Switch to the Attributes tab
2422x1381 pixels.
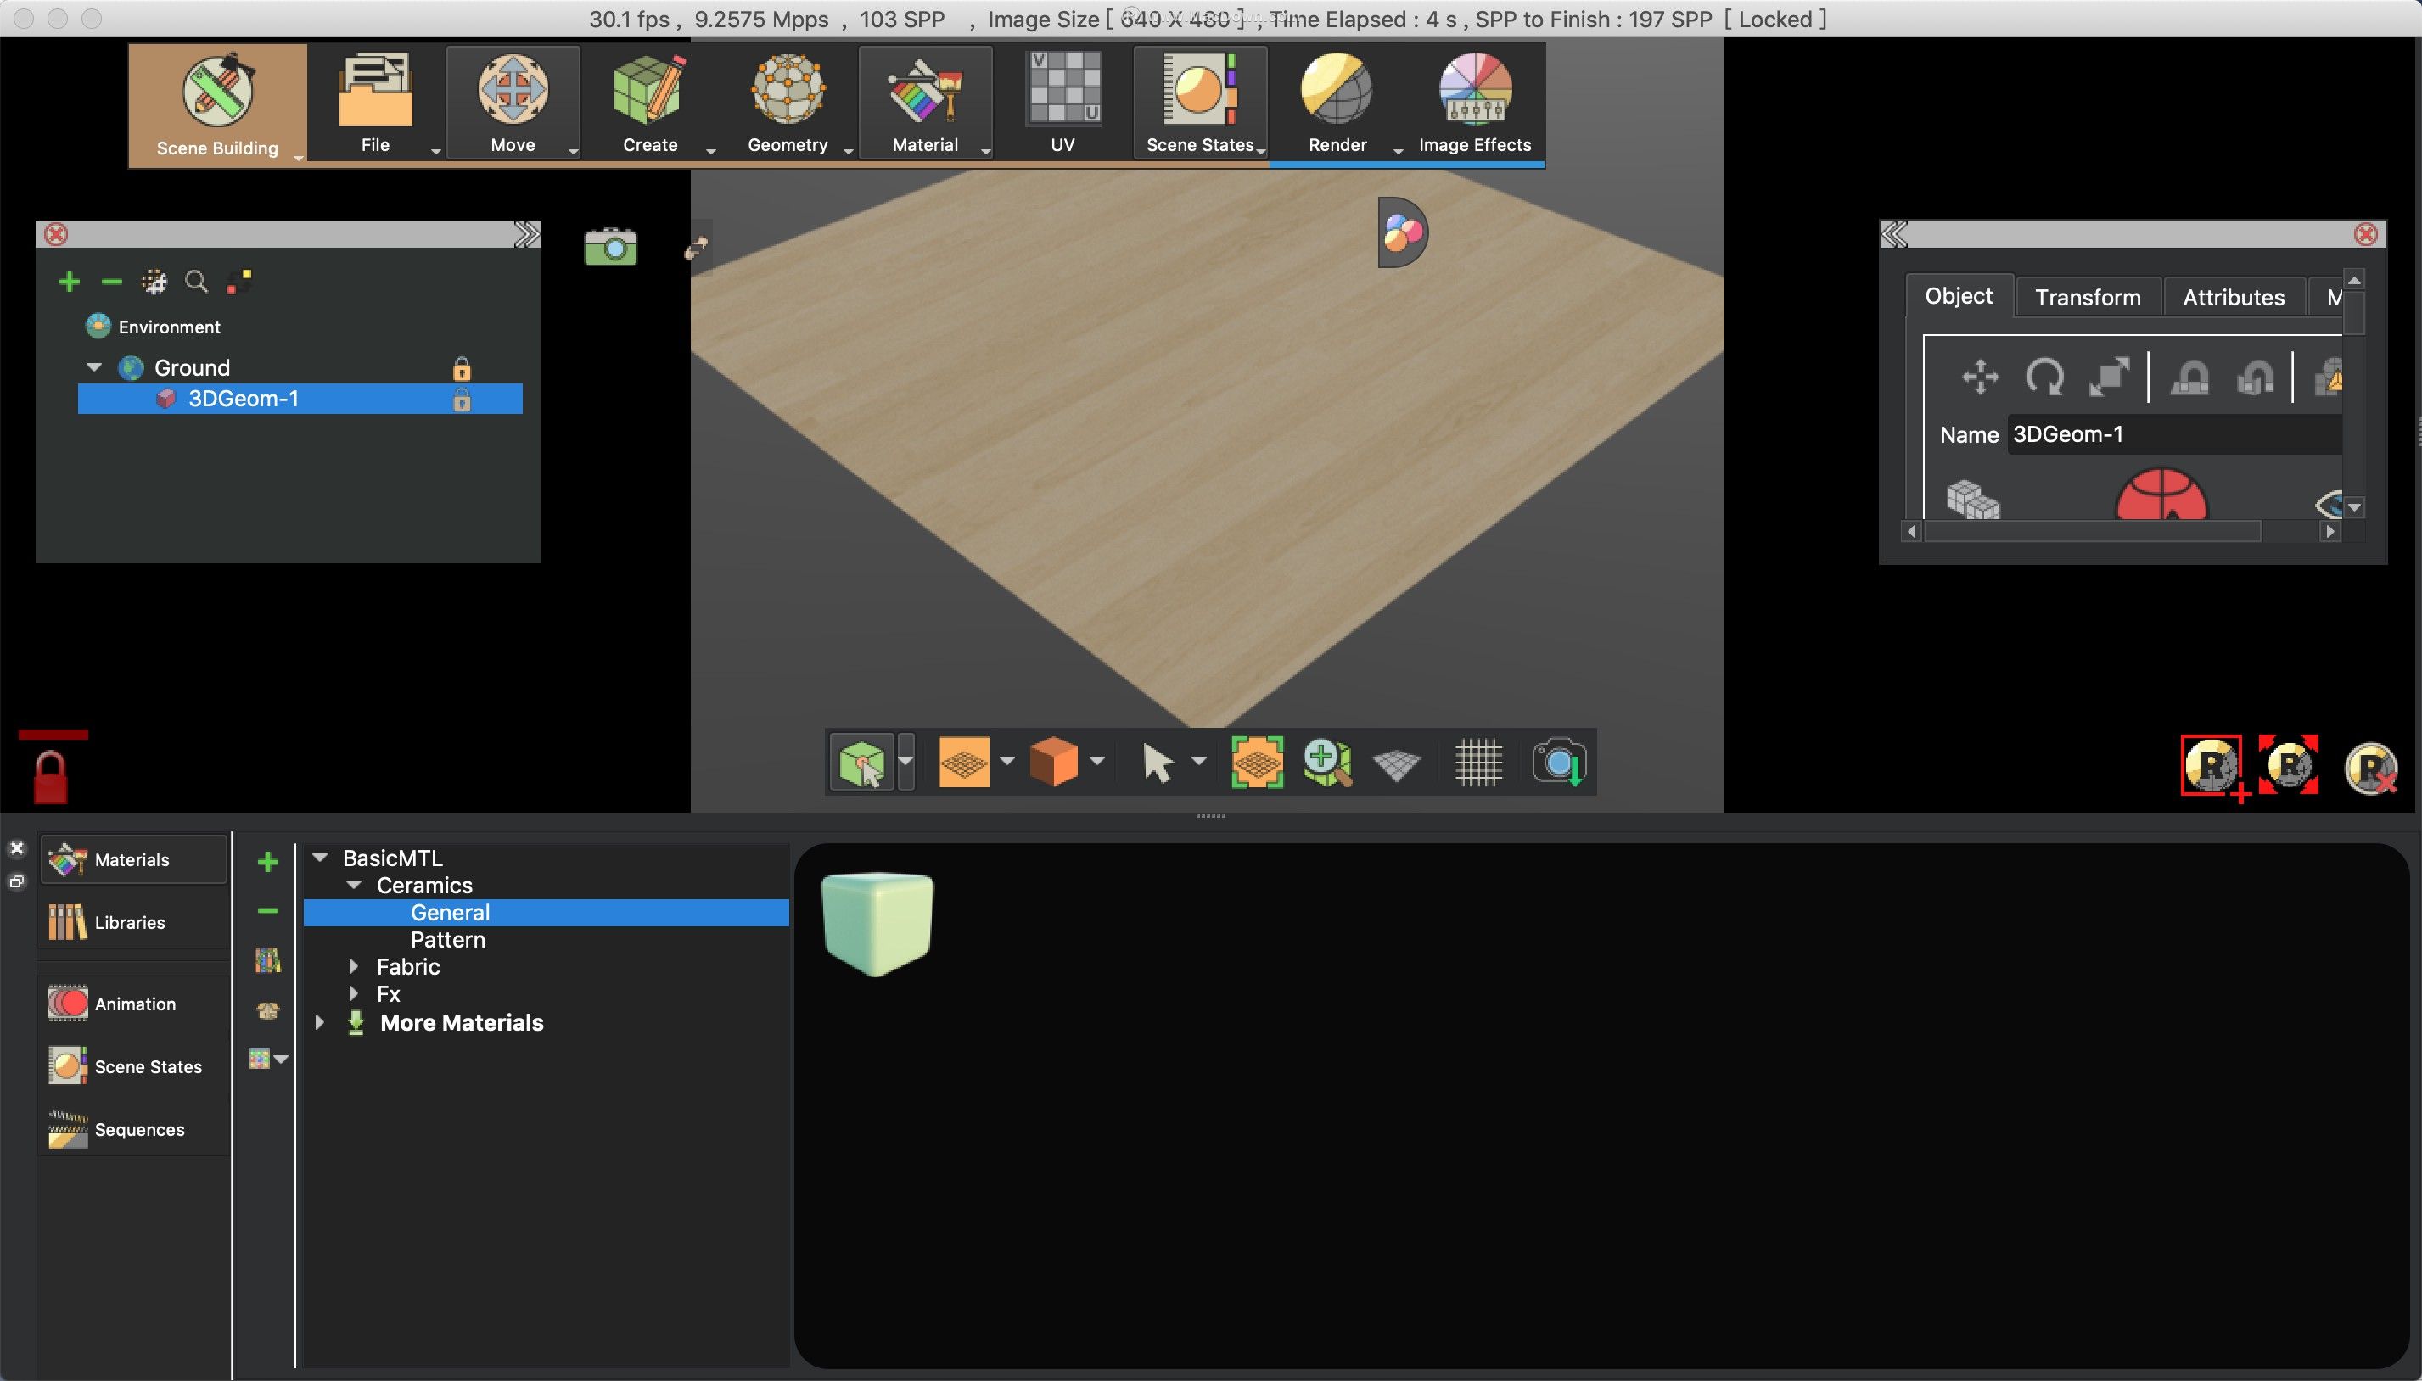(2234, 298)
